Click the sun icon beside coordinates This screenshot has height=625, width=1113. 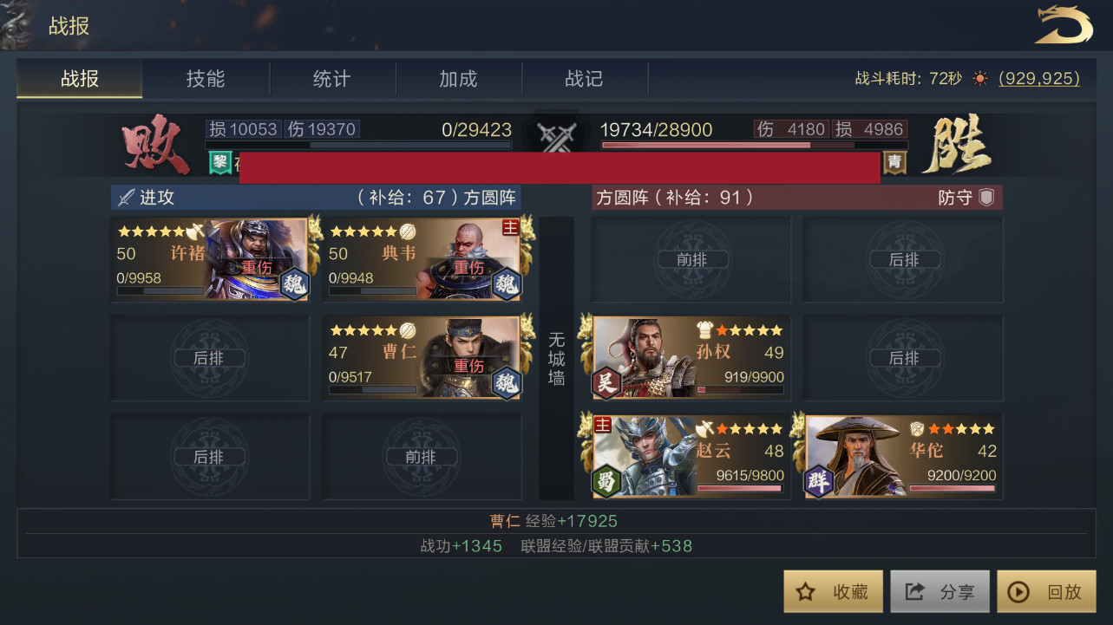980,79
